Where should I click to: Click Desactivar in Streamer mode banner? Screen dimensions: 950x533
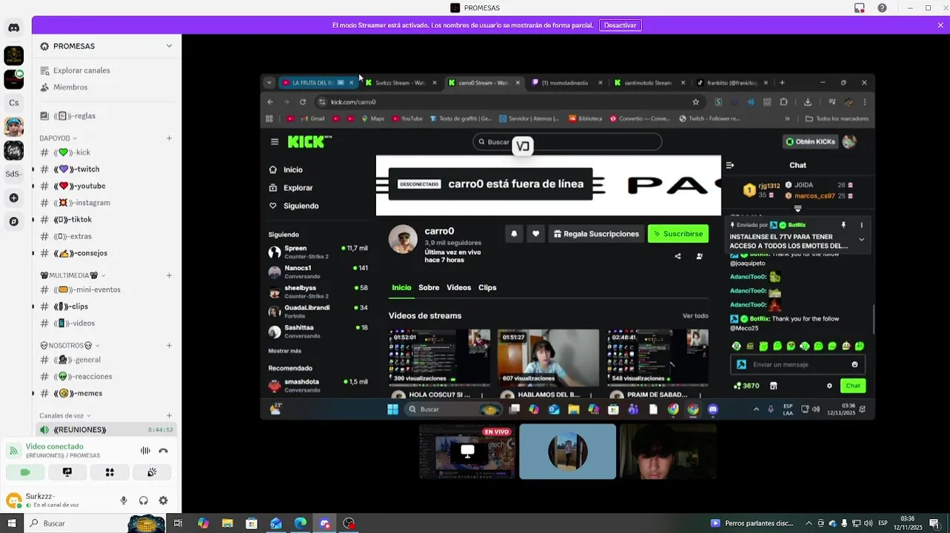click(x=620, y=25)
